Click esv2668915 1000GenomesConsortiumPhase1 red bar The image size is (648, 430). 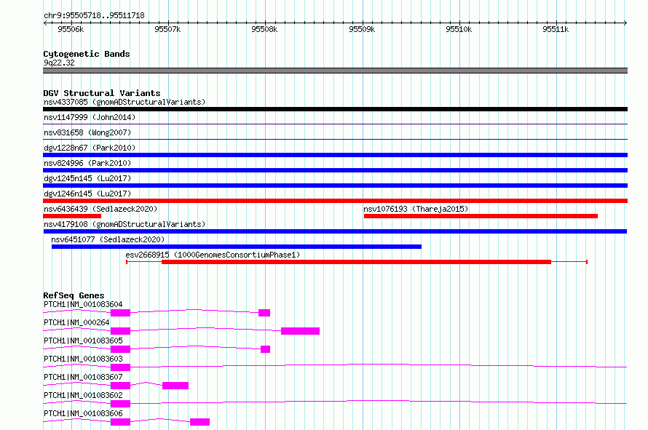click(x=356, y=262)
